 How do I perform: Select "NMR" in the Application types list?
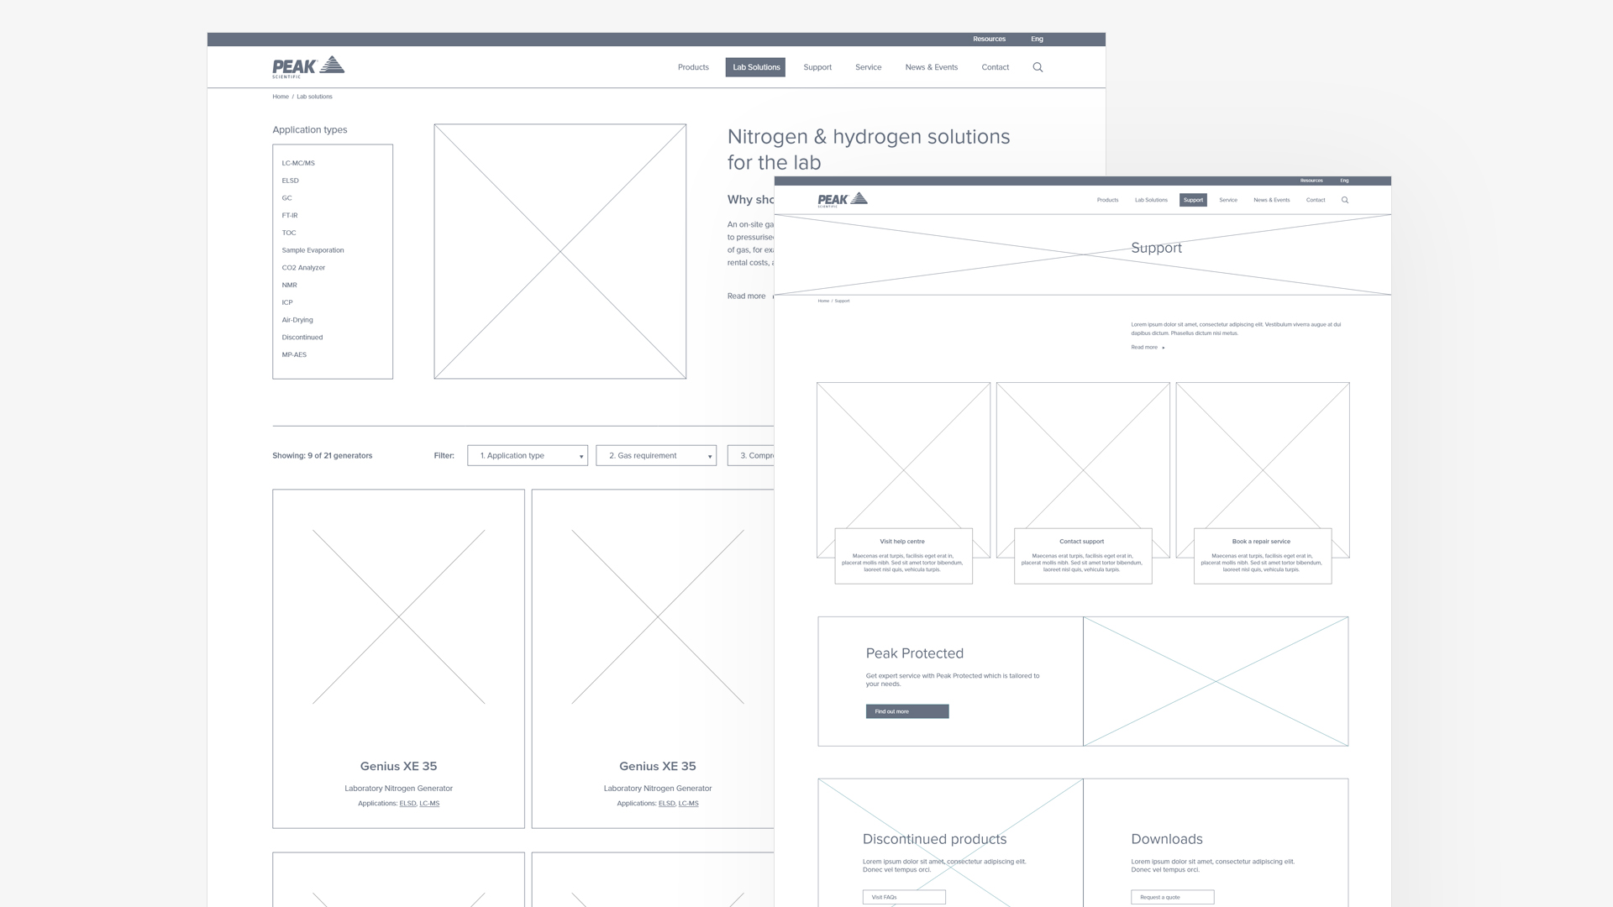[290, 285]
